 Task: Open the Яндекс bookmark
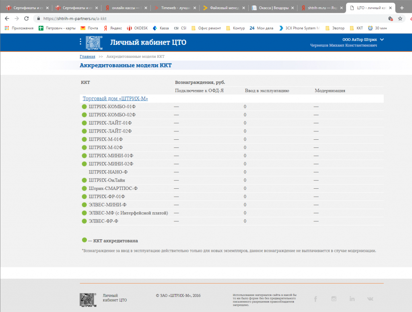113,28
